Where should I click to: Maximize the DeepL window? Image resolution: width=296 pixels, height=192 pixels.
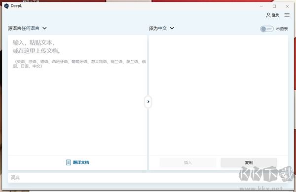[x=274, y=6]
